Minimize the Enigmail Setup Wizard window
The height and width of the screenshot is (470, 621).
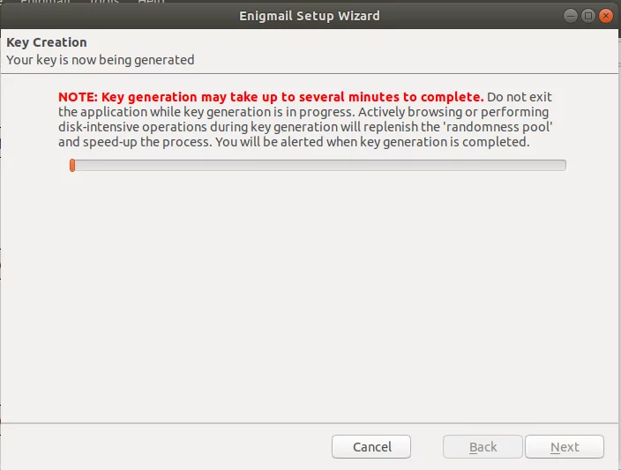coord(571,16)
